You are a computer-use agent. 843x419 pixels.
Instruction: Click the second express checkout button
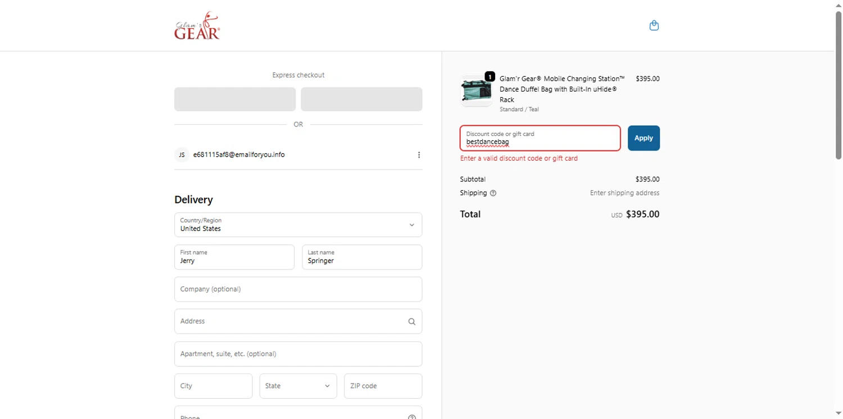pos(361,99)
